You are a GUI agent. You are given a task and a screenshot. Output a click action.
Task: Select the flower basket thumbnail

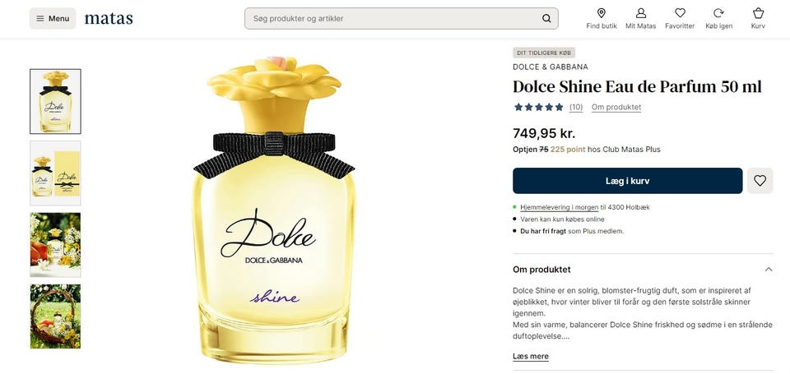[x=55, y=316]
